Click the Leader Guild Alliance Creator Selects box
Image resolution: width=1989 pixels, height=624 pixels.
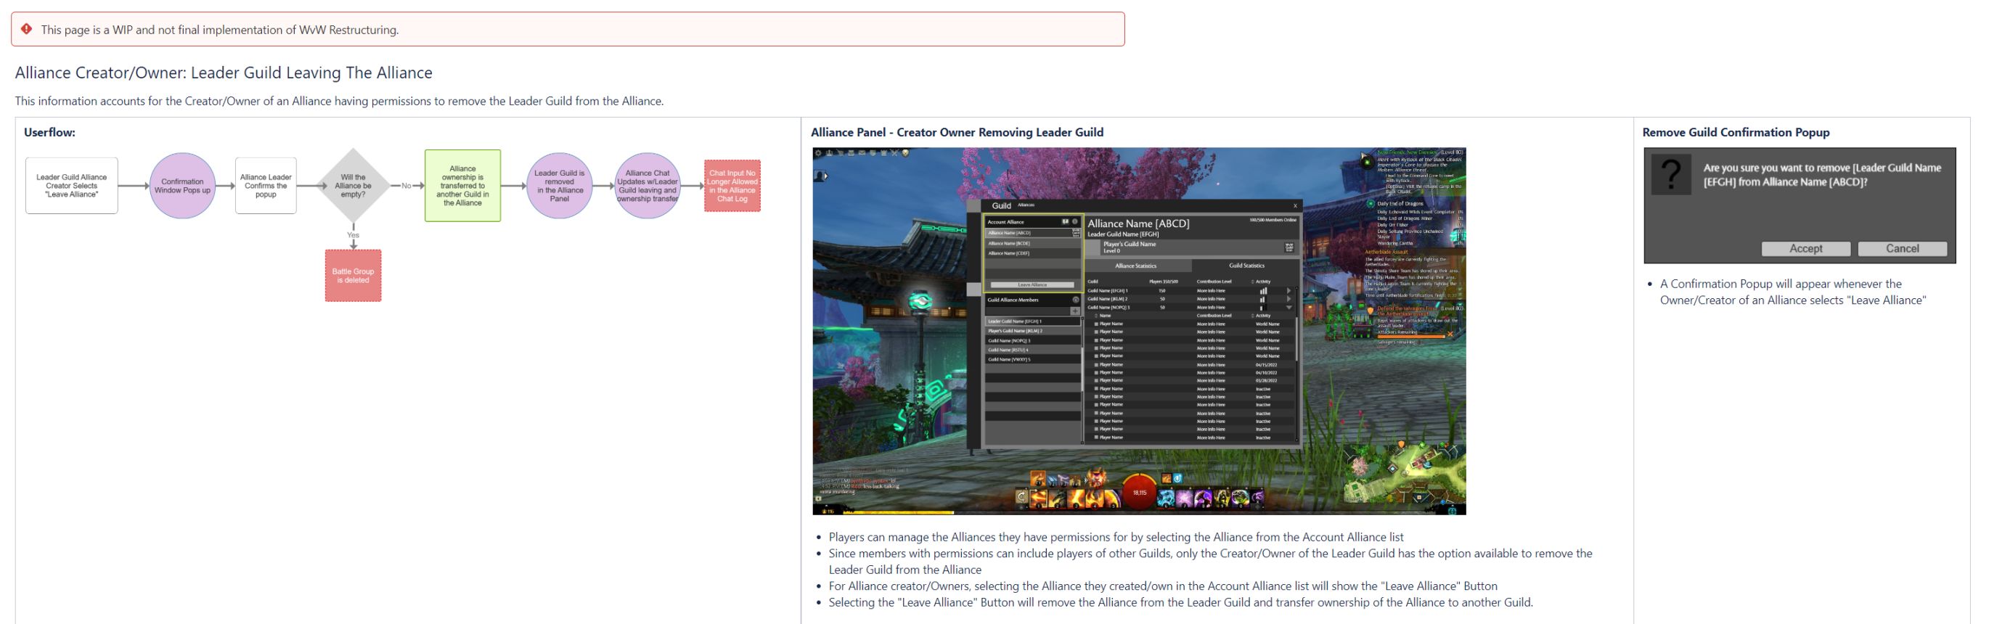(x=72, y=186)
